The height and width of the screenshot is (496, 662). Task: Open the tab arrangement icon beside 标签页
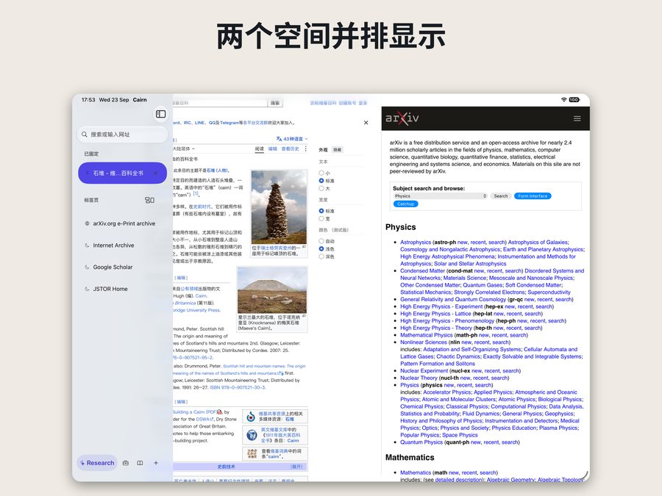(x=149, y=200)
